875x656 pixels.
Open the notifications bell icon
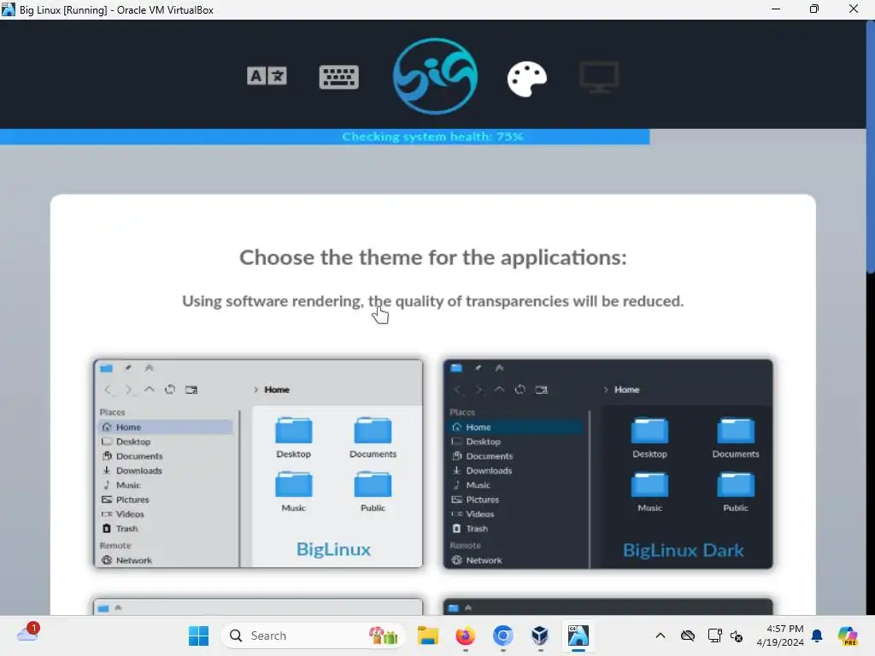coord(817,635)
